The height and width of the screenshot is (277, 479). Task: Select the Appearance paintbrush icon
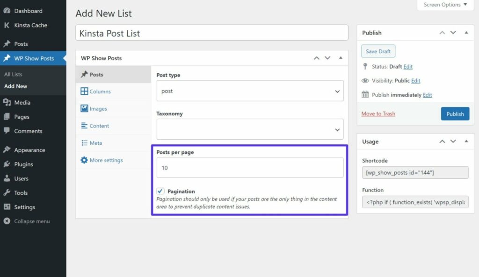click(x=7, y=149)
